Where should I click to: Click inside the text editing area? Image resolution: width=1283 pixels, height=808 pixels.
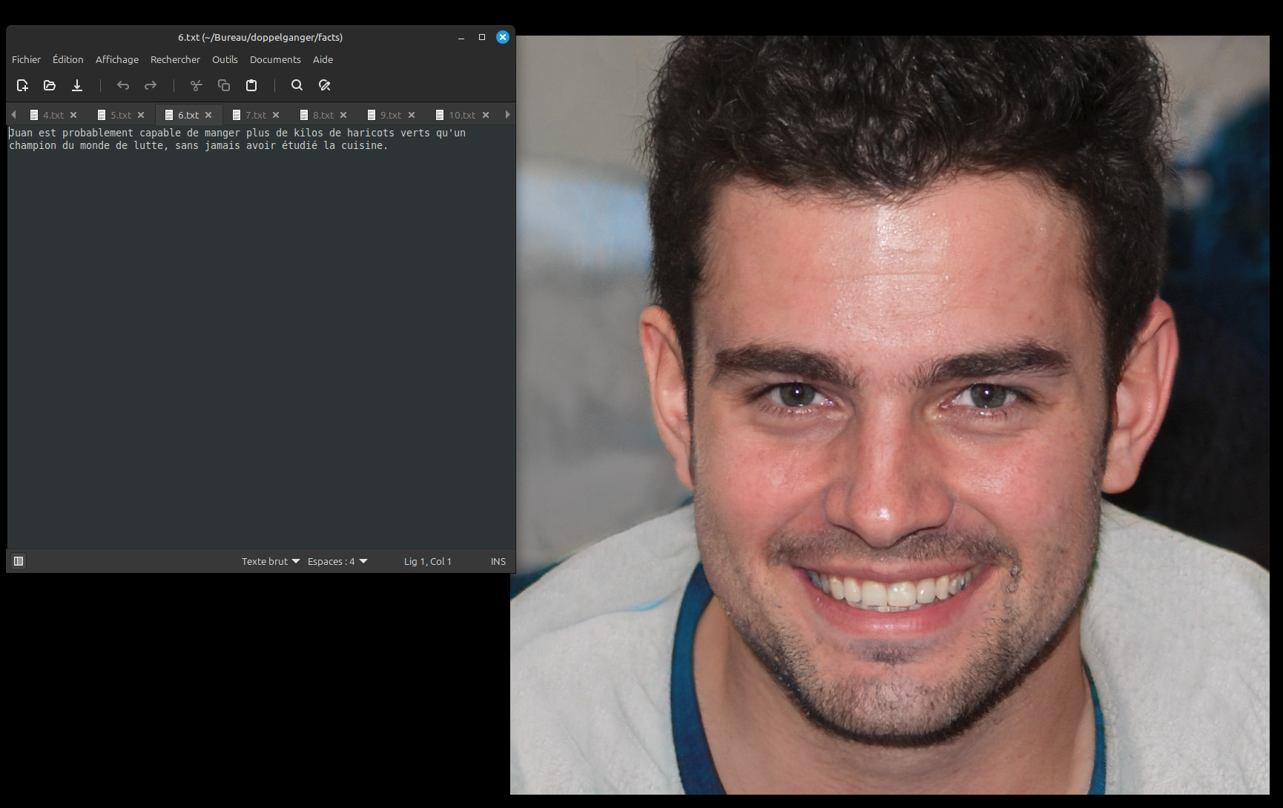click(x=260, y=334)
